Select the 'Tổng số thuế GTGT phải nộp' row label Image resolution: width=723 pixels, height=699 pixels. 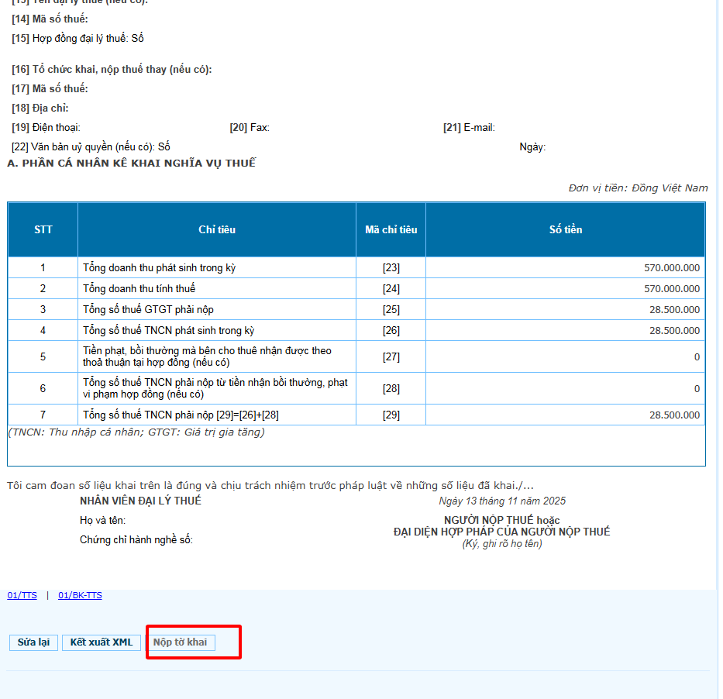[149, 310]
